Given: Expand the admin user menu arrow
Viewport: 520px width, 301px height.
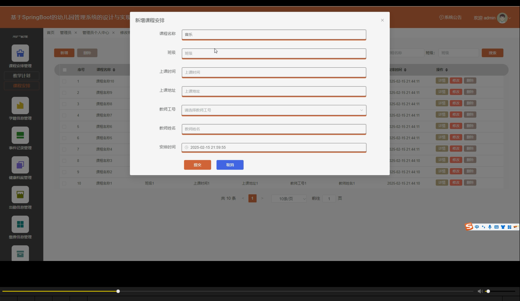Looking at the screenshot, I should tap(510, 18).
